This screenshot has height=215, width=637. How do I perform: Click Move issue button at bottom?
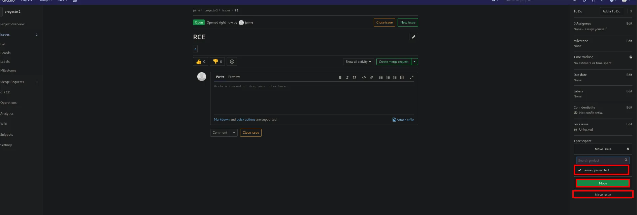coord(603,195)
